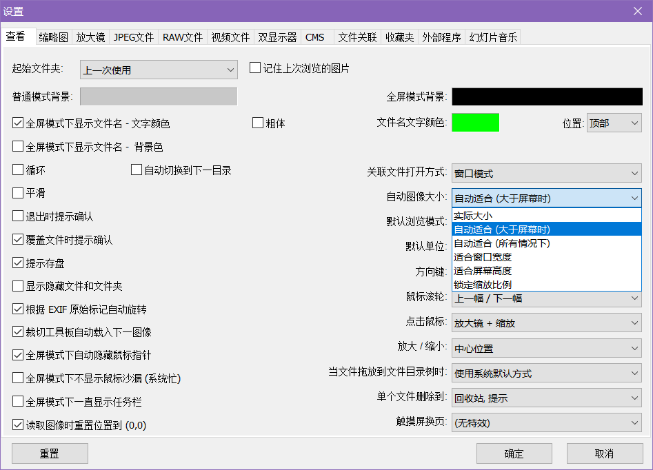This screenshot has width=653, height=470.
Task: Choose 适合窗口宽度 option
Action: coord(546,257)
